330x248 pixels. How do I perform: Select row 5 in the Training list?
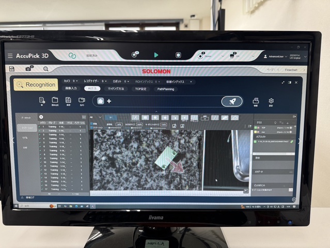pyautogui.click(x=62, y=143)
